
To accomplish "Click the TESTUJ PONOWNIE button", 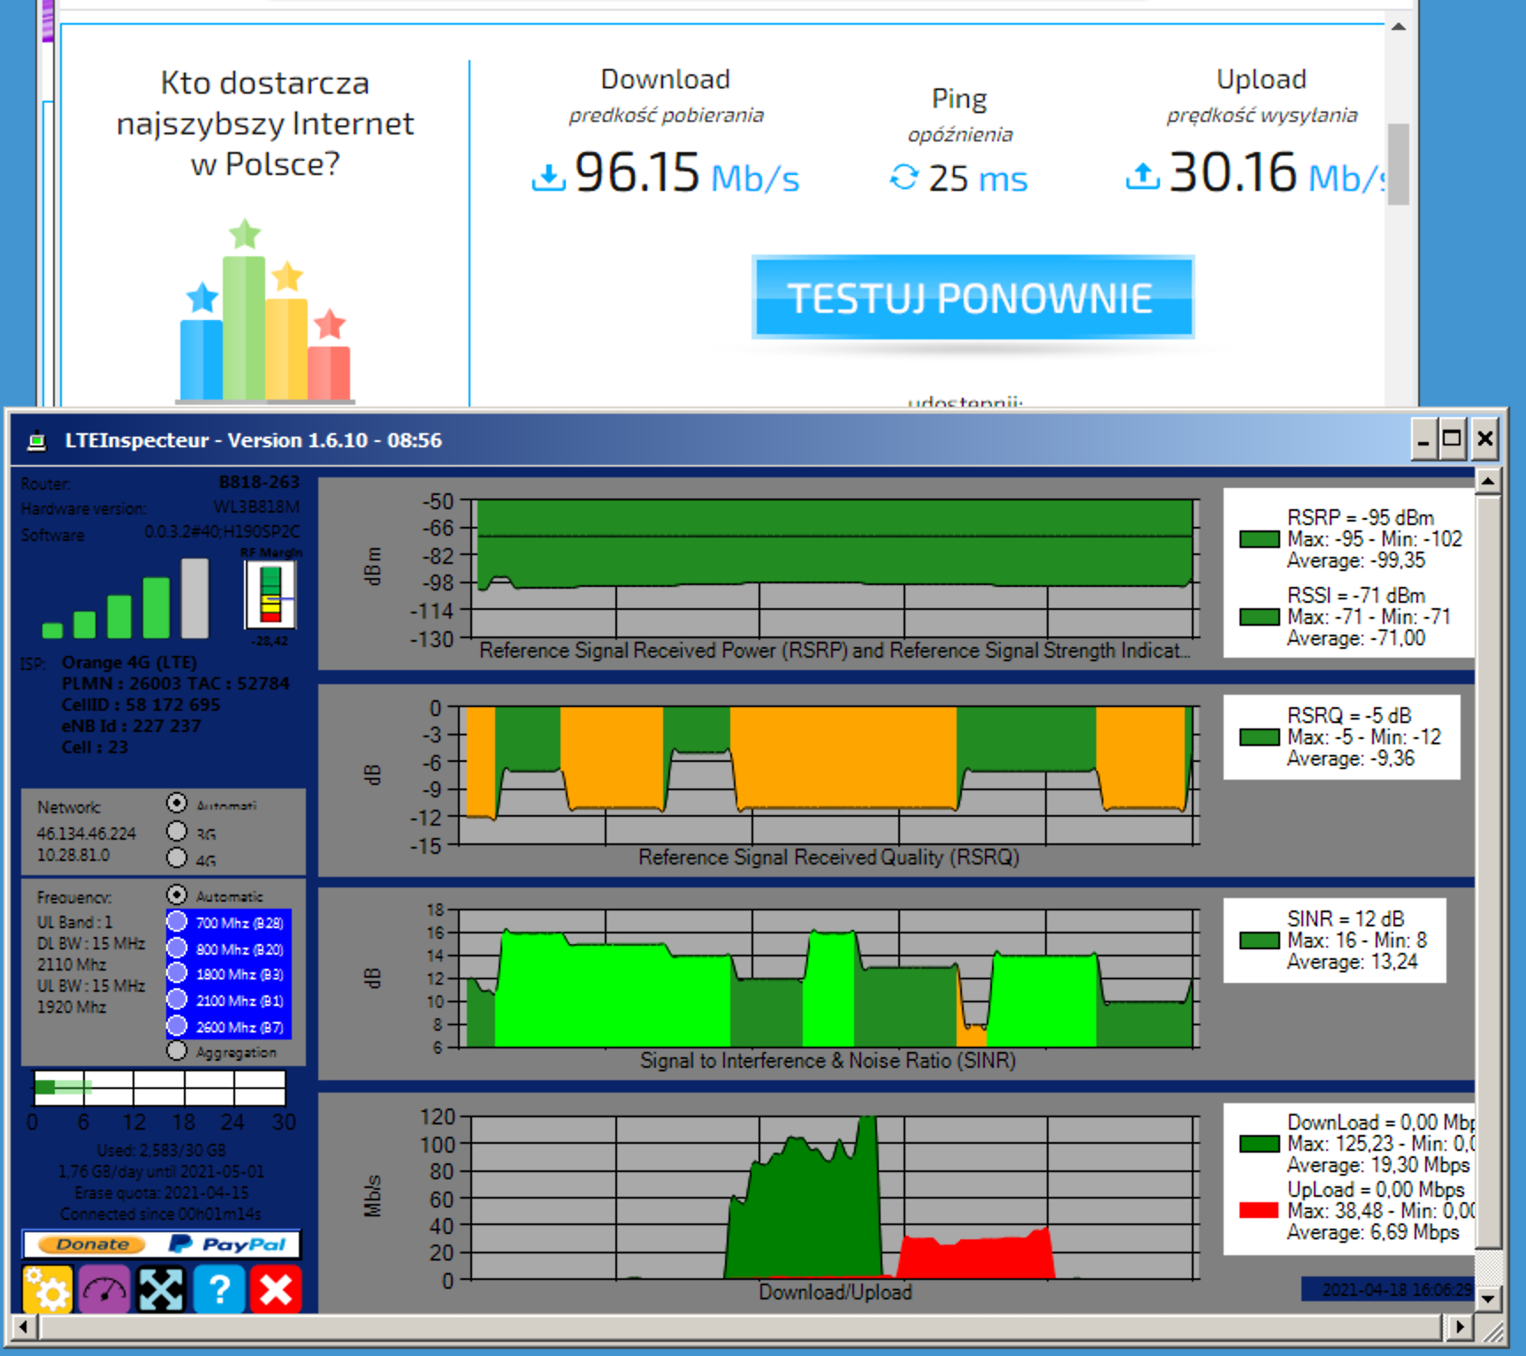I will [x=973, y=298].
